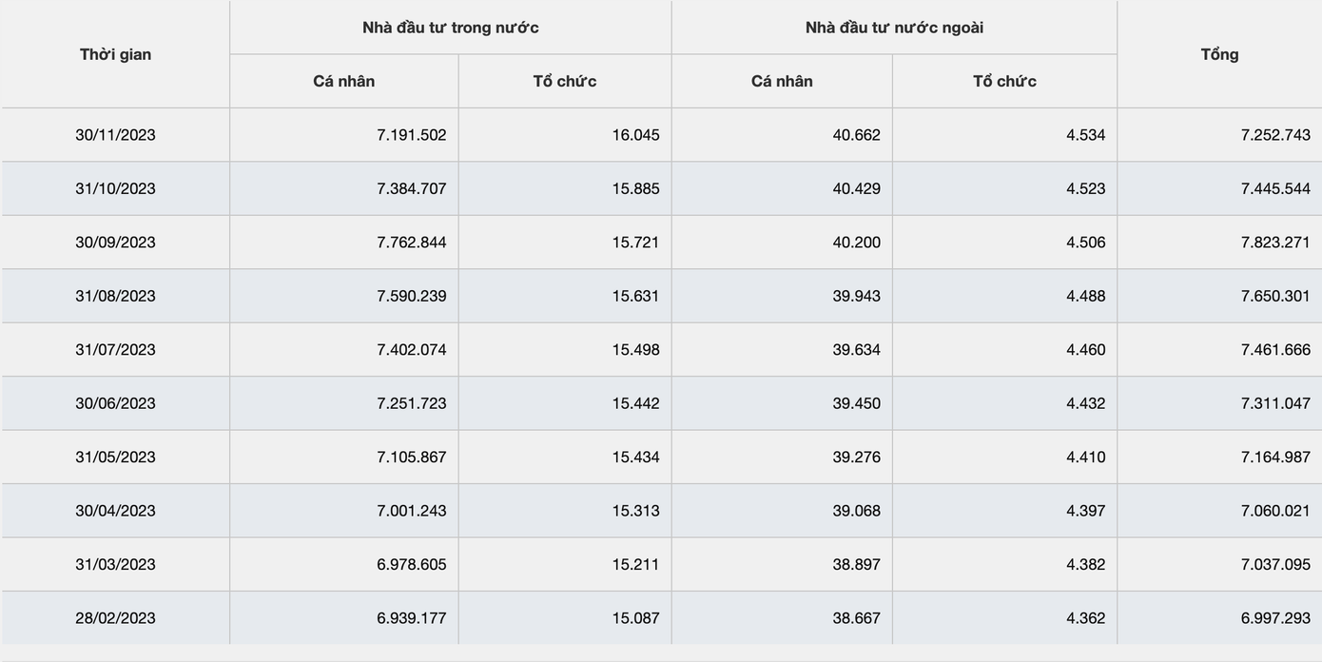1322x662 pixels.
Task: Click the date cell 30/11/2023
Action: [115, 135]
